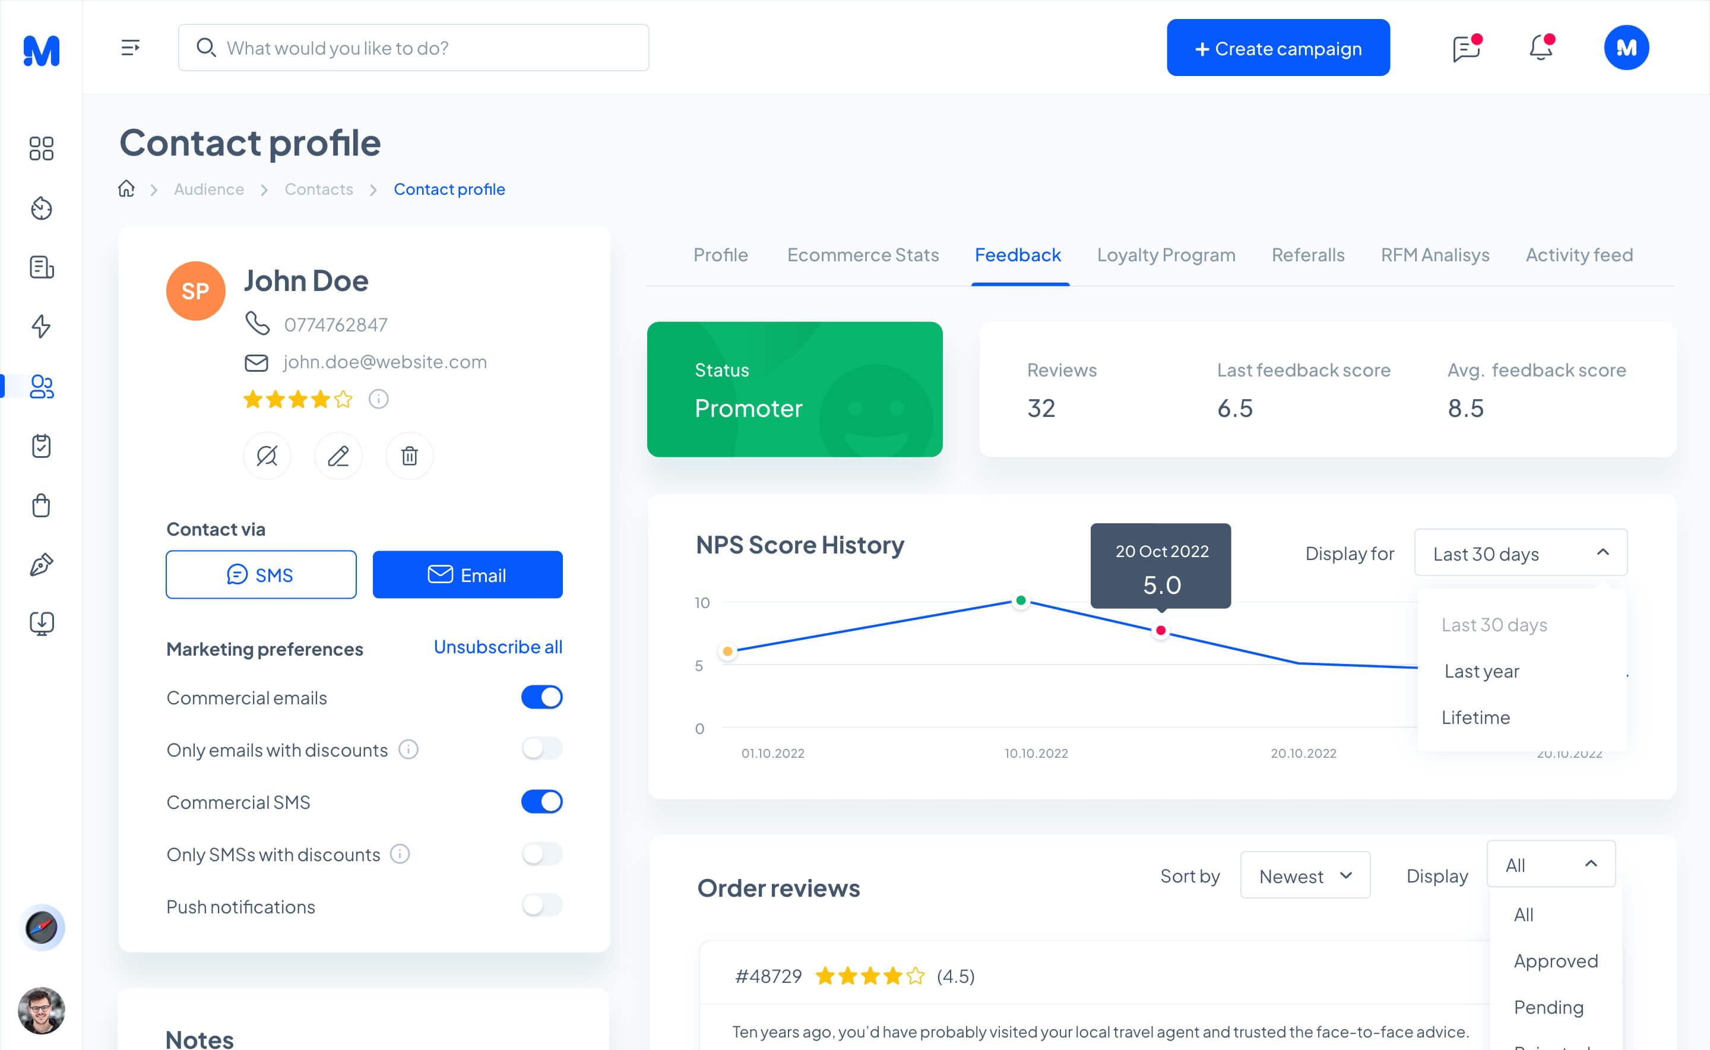Click the user photo avatar at sidebar bottom
Screen dimensions: 1710x1050
point(42,1010)
